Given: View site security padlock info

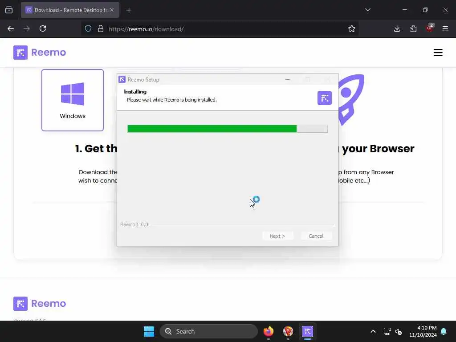Looking at the screenshot, I should coord(101,29).
